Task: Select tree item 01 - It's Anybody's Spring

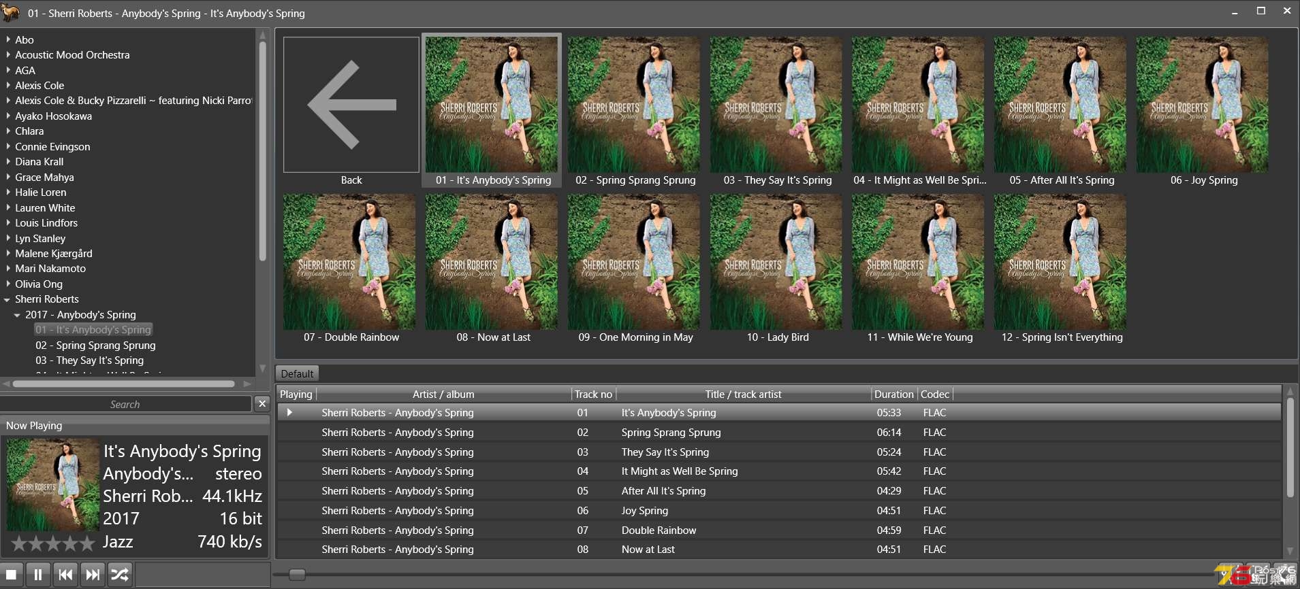Action: click(x=93, y=329)
